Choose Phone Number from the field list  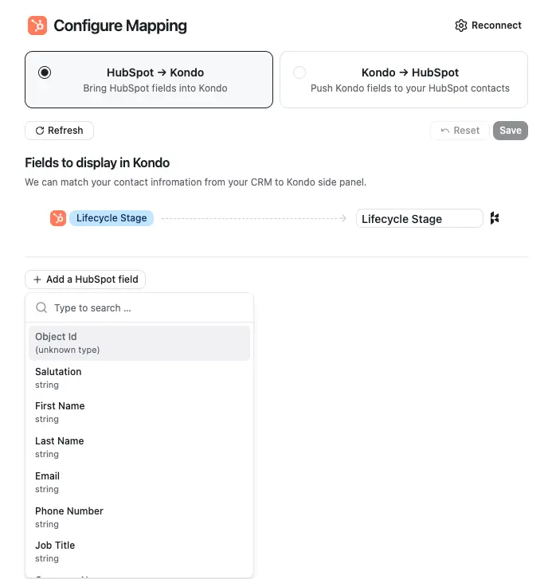139,518
